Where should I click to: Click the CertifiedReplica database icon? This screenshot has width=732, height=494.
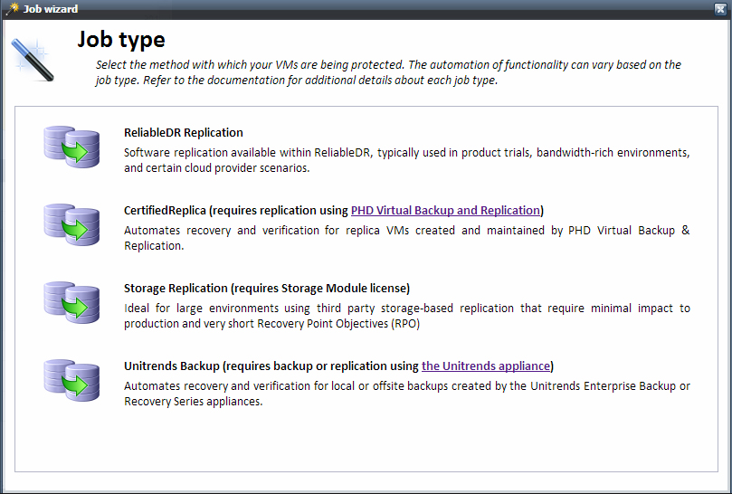point(71,224)
